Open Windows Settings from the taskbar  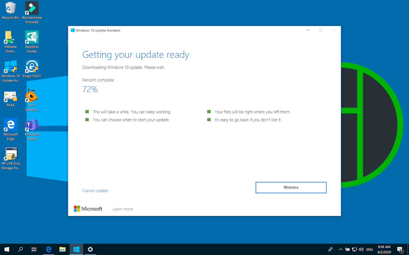click(90, 249)
